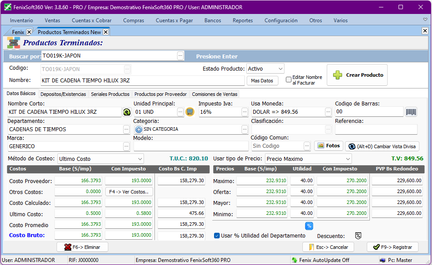This screenshot has height=265, width=432.
Task: Open the Impuesto Iva ellipsis lookup
Action: [244, 112]
